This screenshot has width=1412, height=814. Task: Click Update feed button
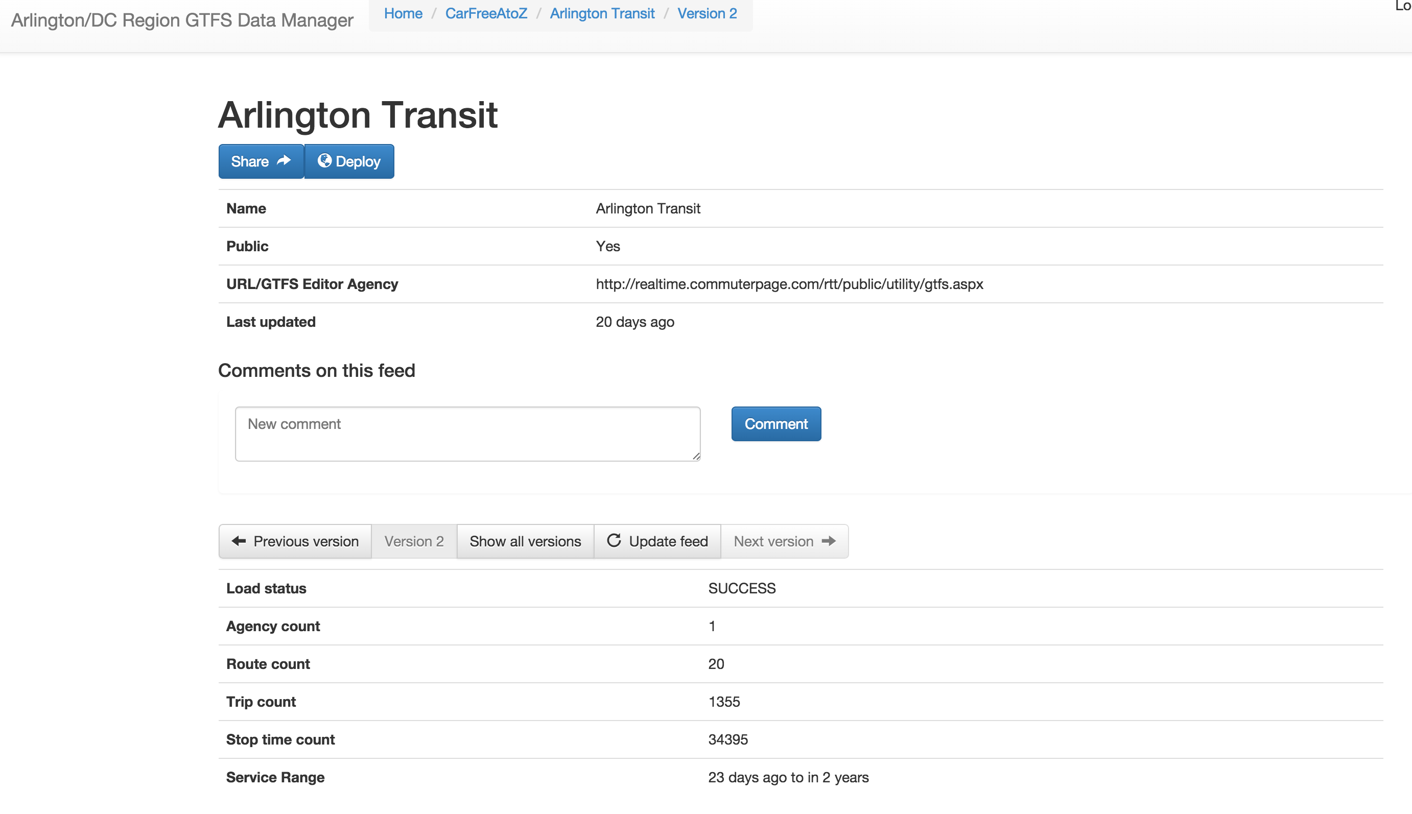(x=657, y=541)
